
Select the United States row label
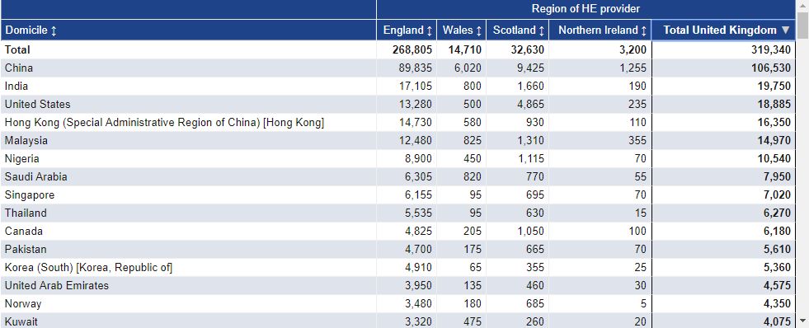point(37,104)
